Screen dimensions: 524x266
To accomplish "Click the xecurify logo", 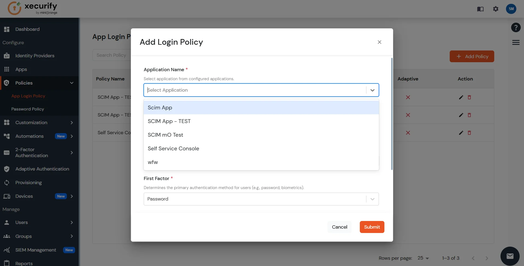I will 32,8.
